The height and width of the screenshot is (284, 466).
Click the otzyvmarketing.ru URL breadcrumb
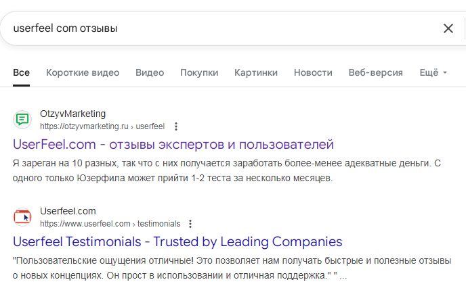tap(102, 126)
